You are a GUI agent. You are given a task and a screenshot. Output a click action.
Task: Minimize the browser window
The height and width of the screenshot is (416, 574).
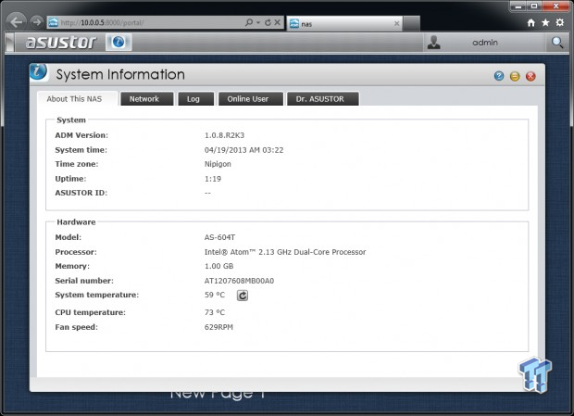click(x=518, y=6)
